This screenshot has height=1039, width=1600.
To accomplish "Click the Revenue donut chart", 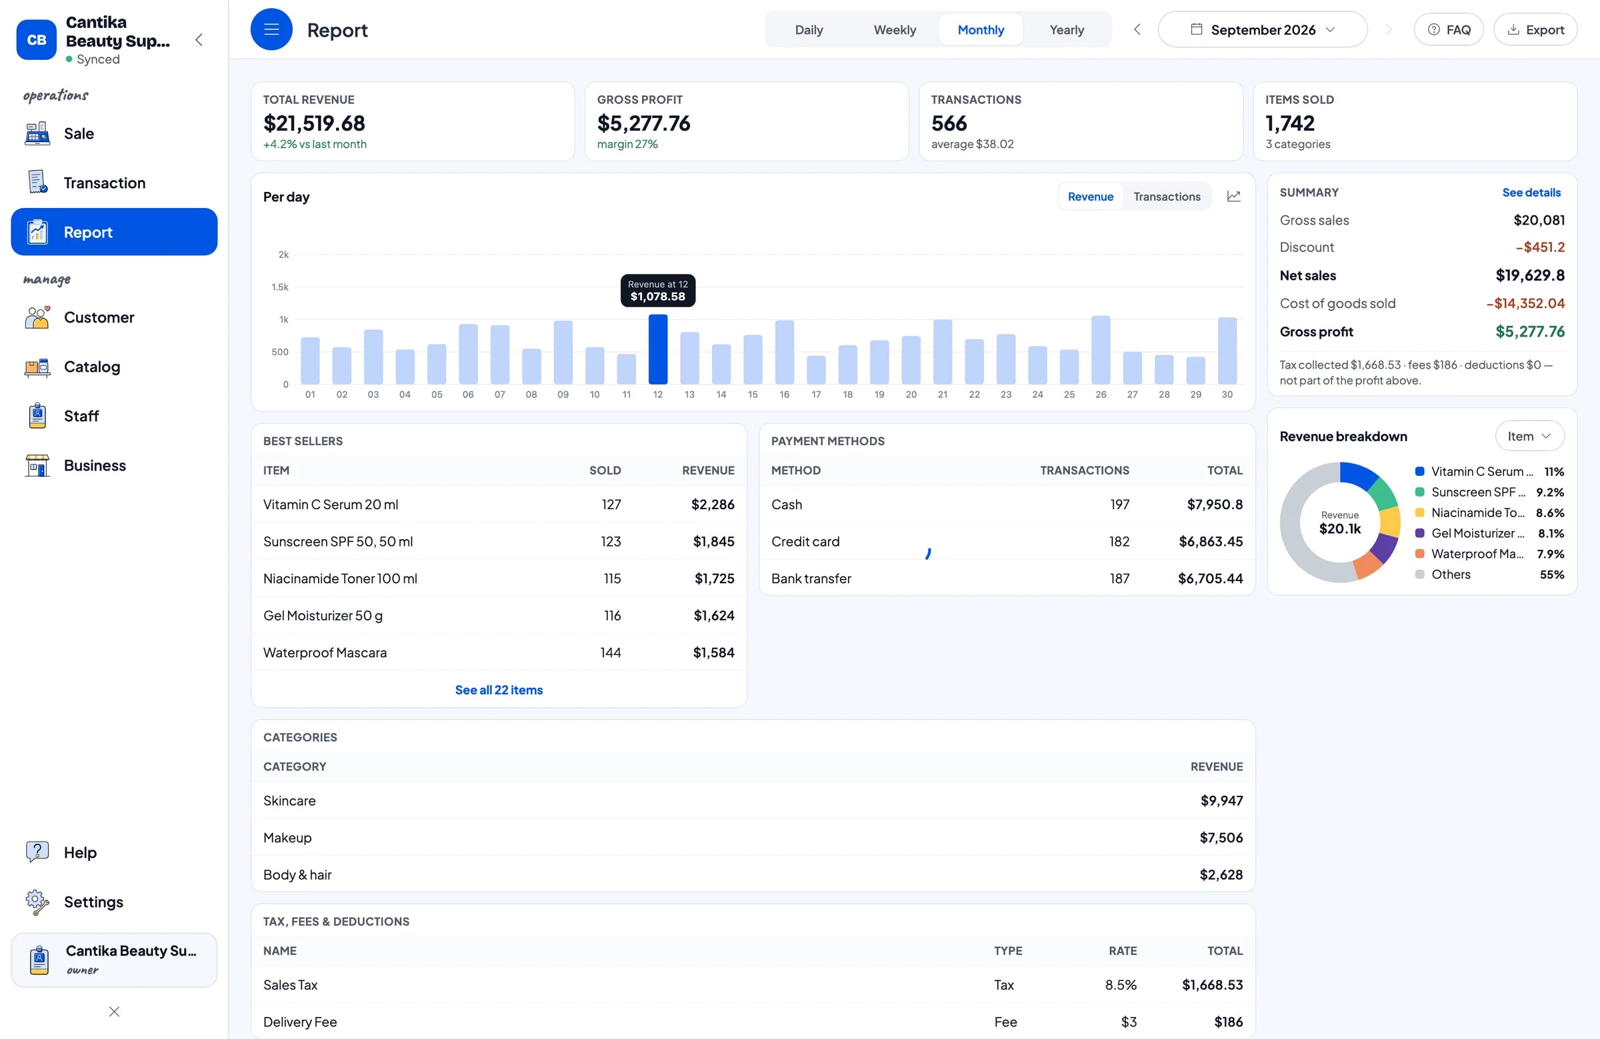I will [x=1340, y=522].
